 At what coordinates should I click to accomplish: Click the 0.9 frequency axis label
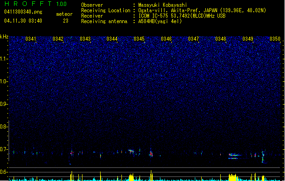4,104
